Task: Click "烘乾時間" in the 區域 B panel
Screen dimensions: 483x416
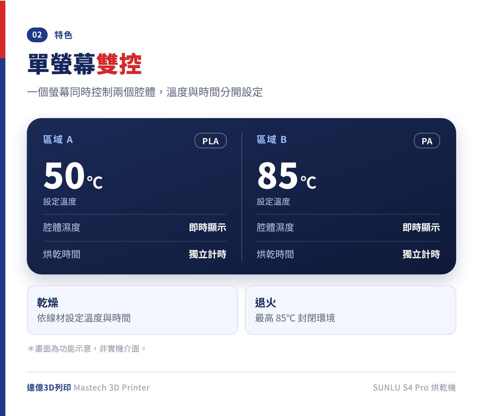Action: 275,254
